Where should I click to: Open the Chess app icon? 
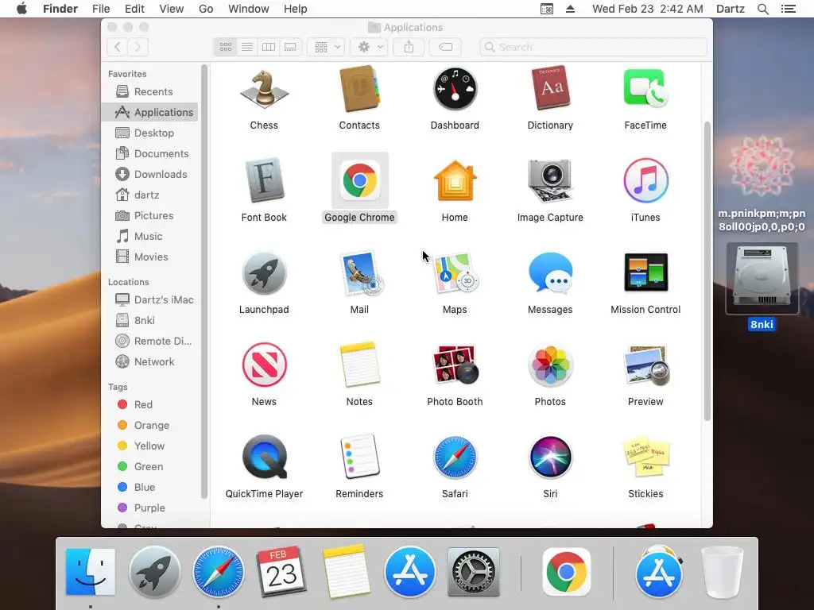click(264, 89)
